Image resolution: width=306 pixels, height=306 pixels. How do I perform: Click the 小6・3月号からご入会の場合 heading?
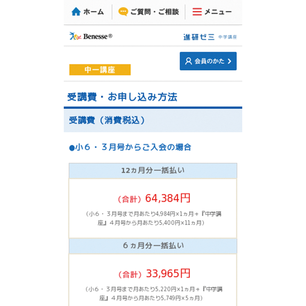(x=130, y=147)
